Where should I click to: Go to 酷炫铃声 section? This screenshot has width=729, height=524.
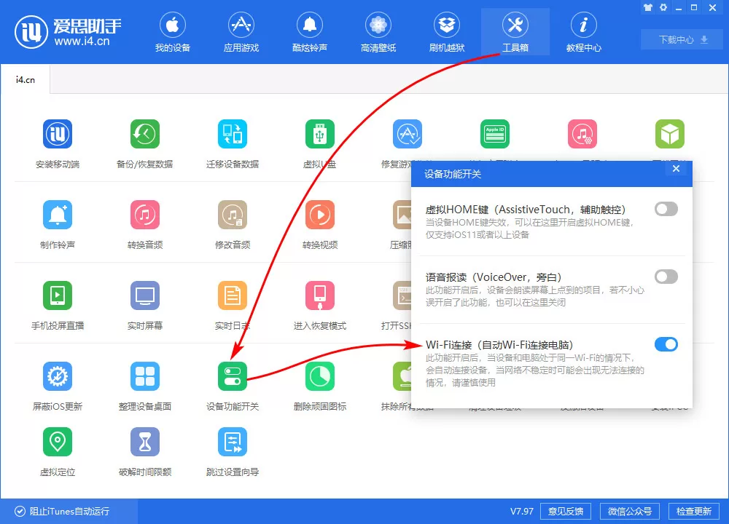pos(310,32)
